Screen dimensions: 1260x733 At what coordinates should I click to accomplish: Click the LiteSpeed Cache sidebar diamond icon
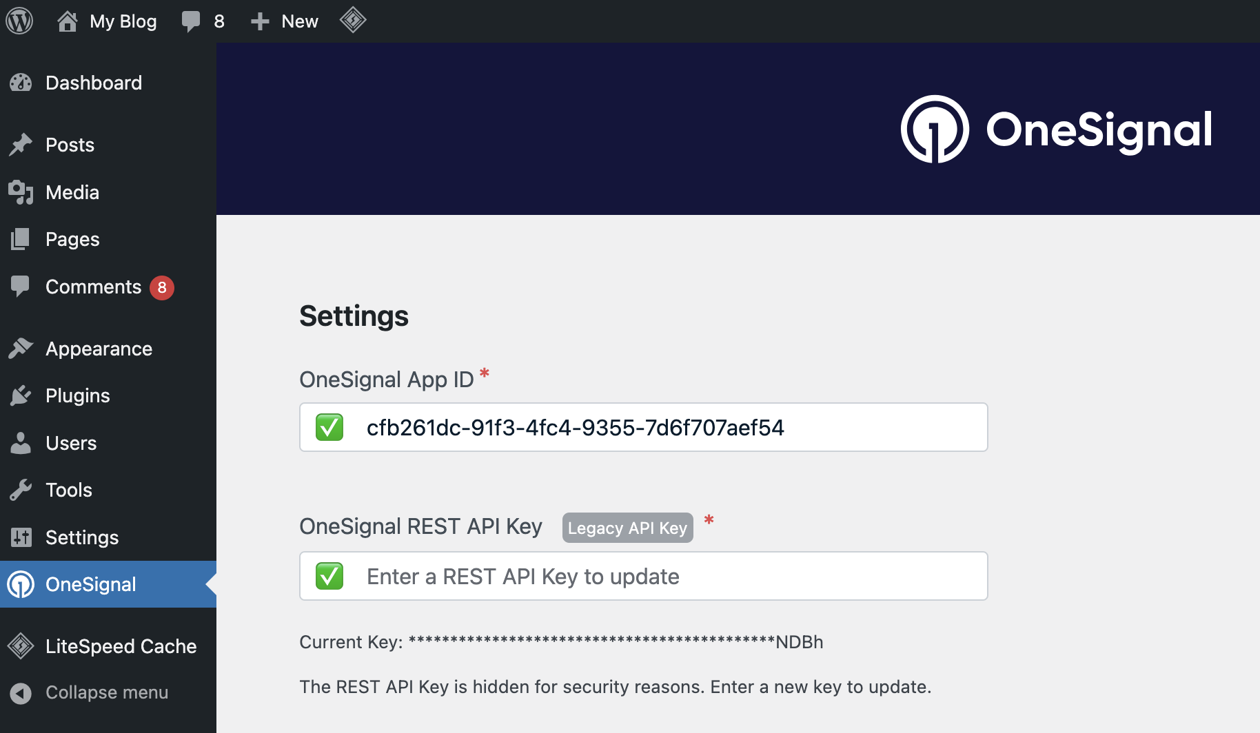click(21, 646)
